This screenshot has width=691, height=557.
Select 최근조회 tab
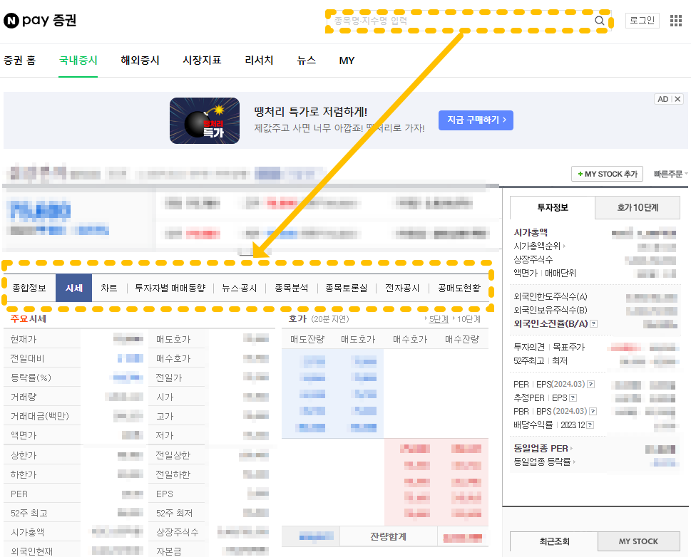coord(554,541)
